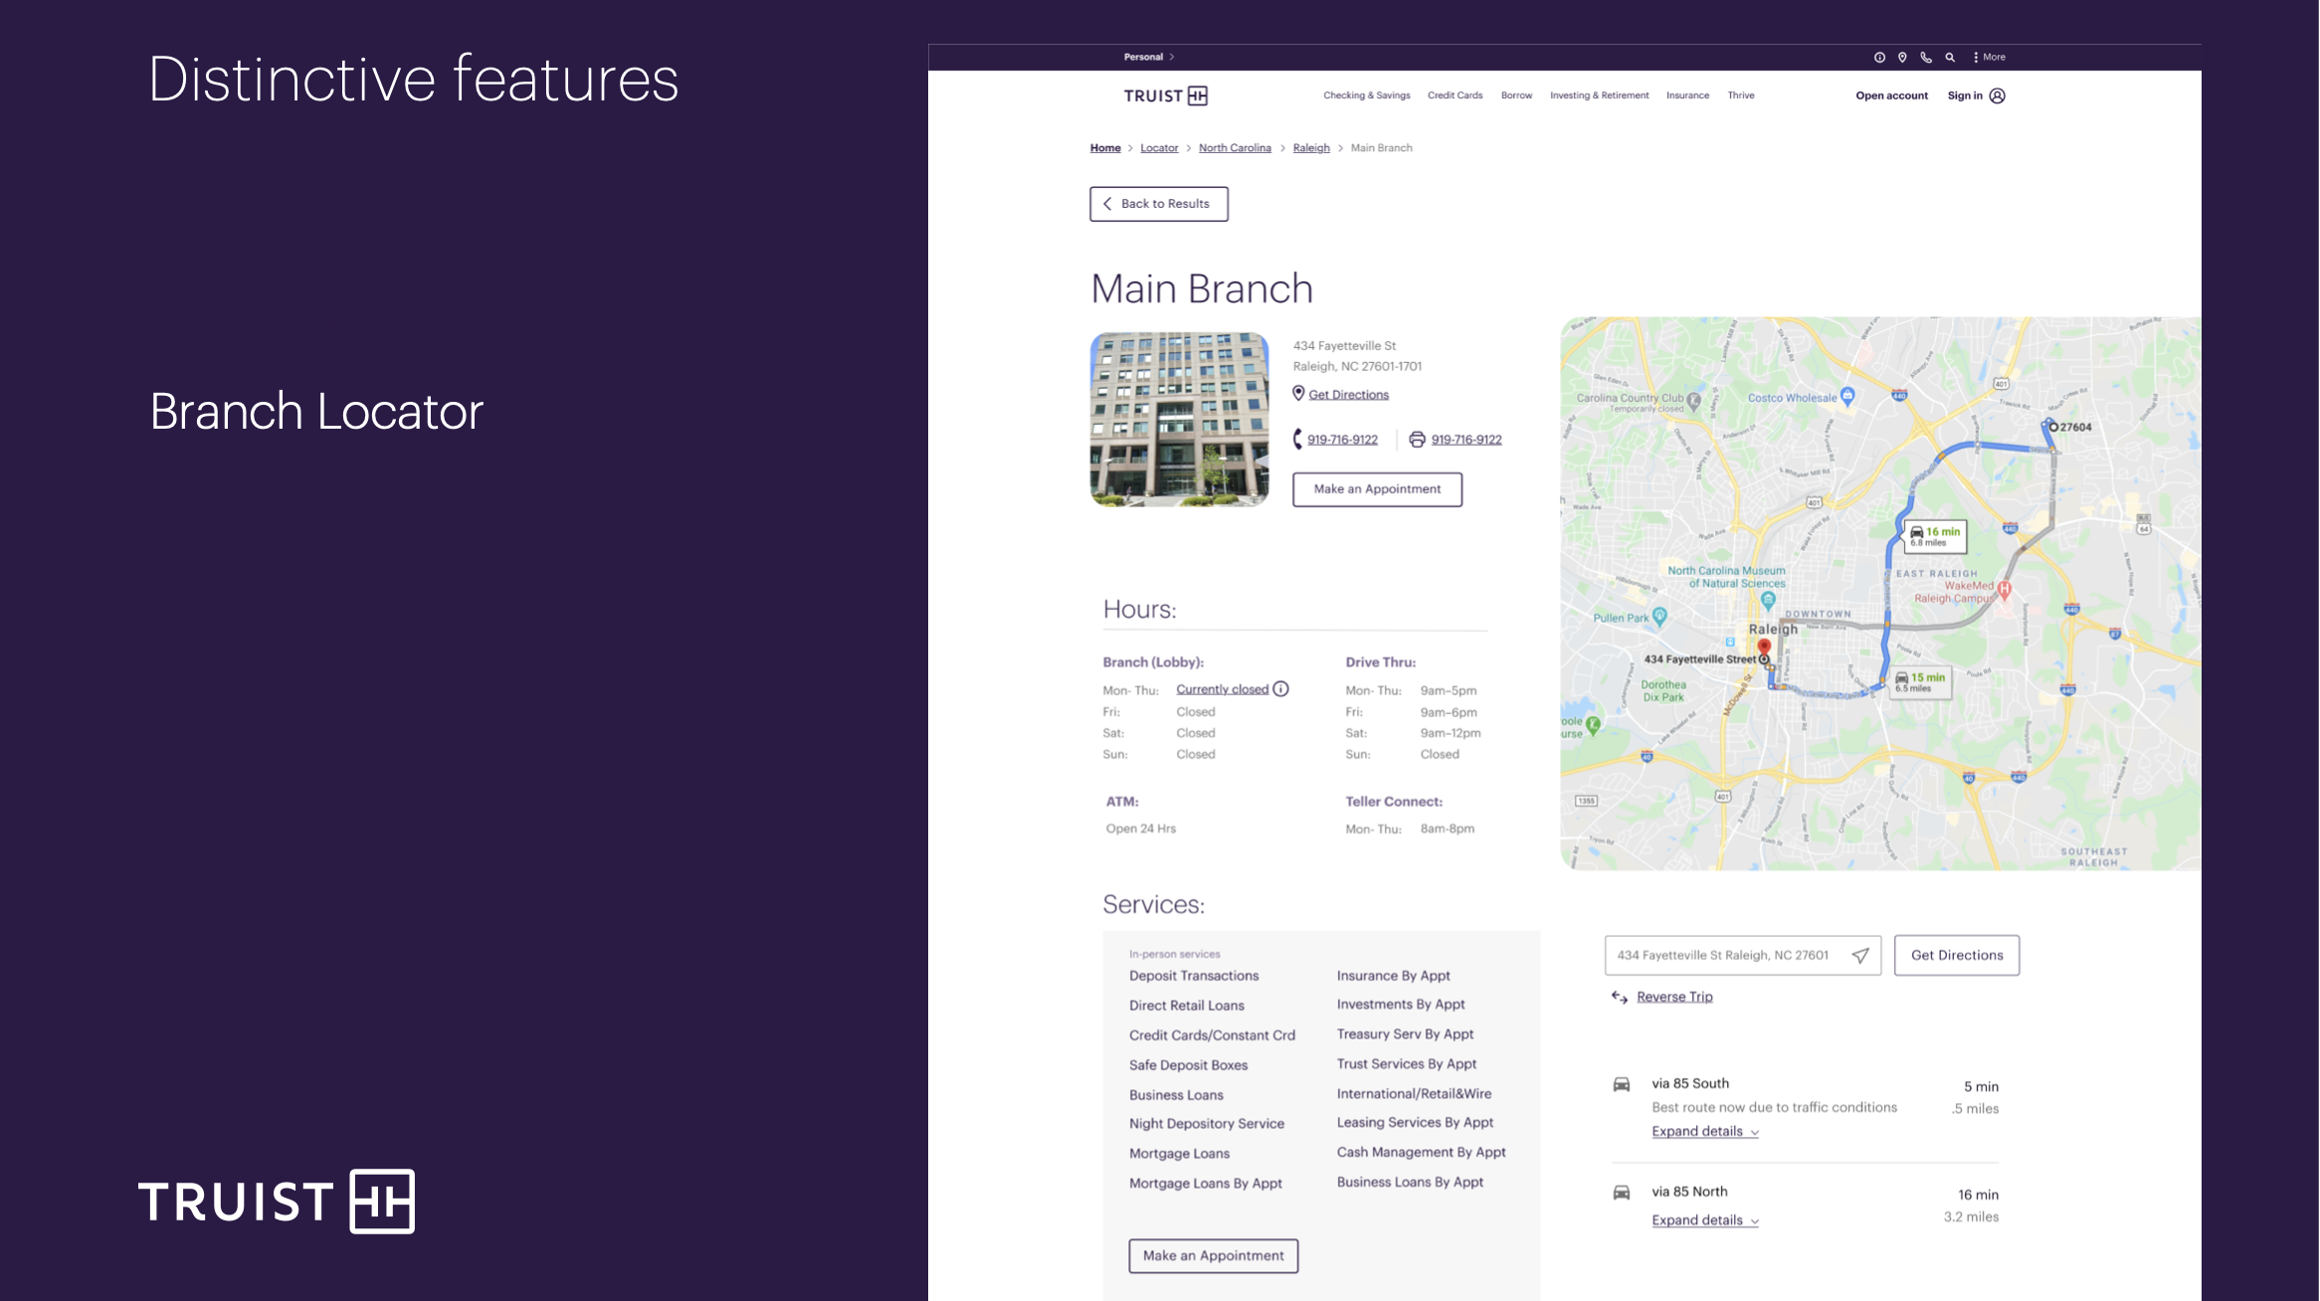Click the red branch pin on the map

coord(1764,649)
